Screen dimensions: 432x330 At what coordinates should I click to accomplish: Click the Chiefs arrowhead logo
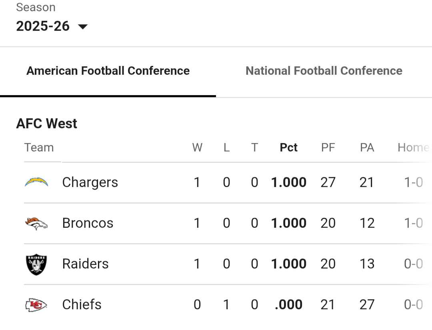(36, 305)
